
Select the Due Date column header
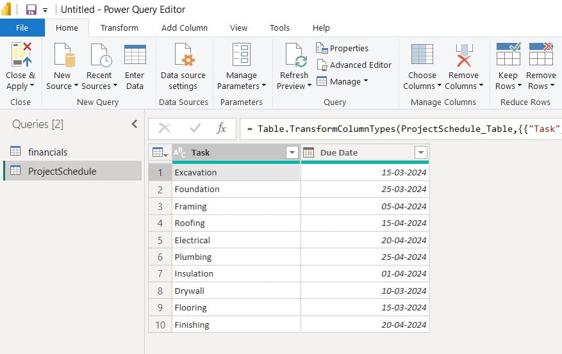coord(365,152)
